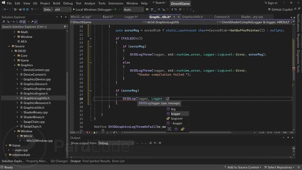302x170 pixels.
Task: Select ShaderBinary.cpp in Solution Explorer
Action: click(35, 112)
